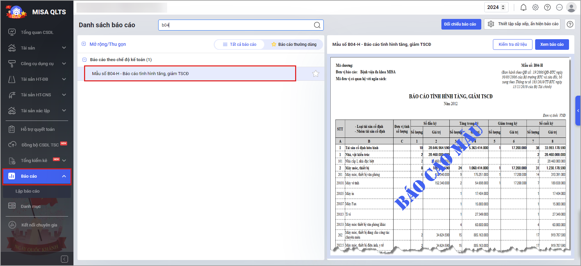Image resolution: width=581 pixels, height=266 pixels.
Task: Open the notifications bell
Action: (523, 7)
